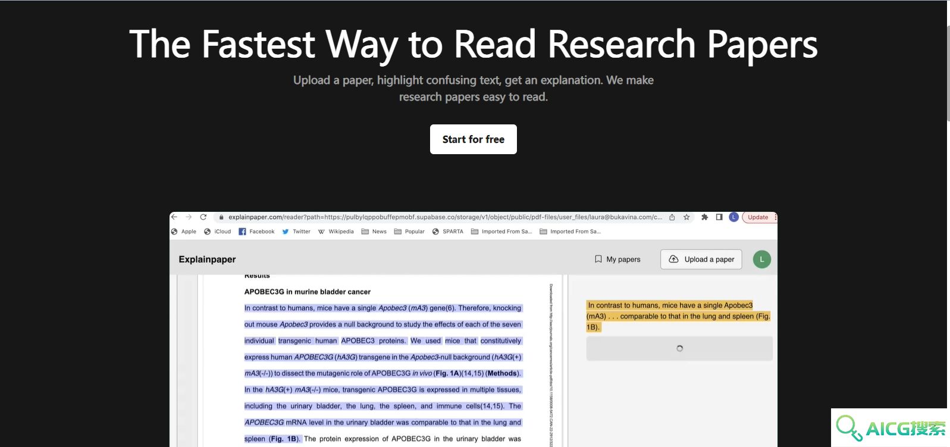Click the explainpaper.com URL in the address bar

(445, 217)
